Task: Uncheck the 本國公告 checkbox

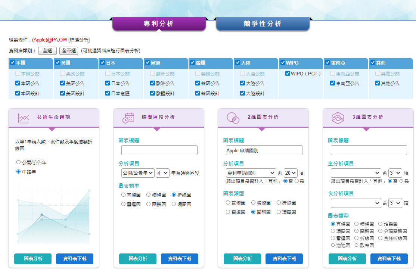Action: pyautogui.click(x=18, y=83)
